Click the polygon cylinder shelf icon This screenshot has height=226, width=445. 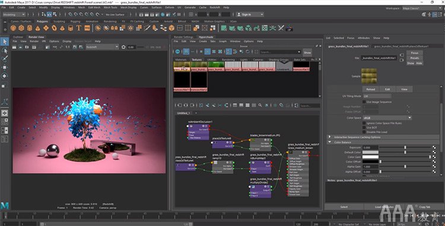pos(30,28)
